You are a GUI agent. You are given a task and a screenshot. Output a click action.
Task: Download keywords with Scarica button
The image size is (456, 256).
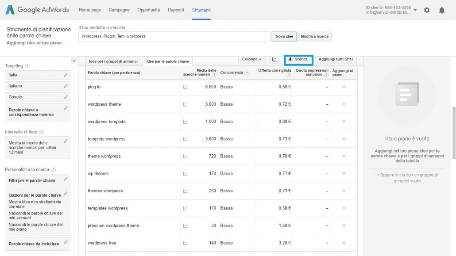tap(298, 59)
